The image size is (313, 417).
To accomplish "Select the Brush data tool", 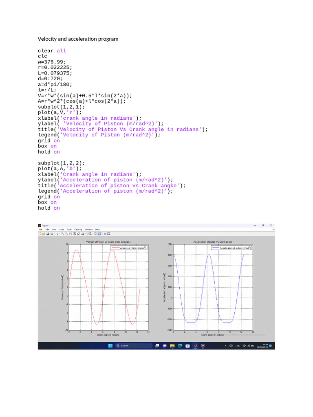I will click(83, 234).
